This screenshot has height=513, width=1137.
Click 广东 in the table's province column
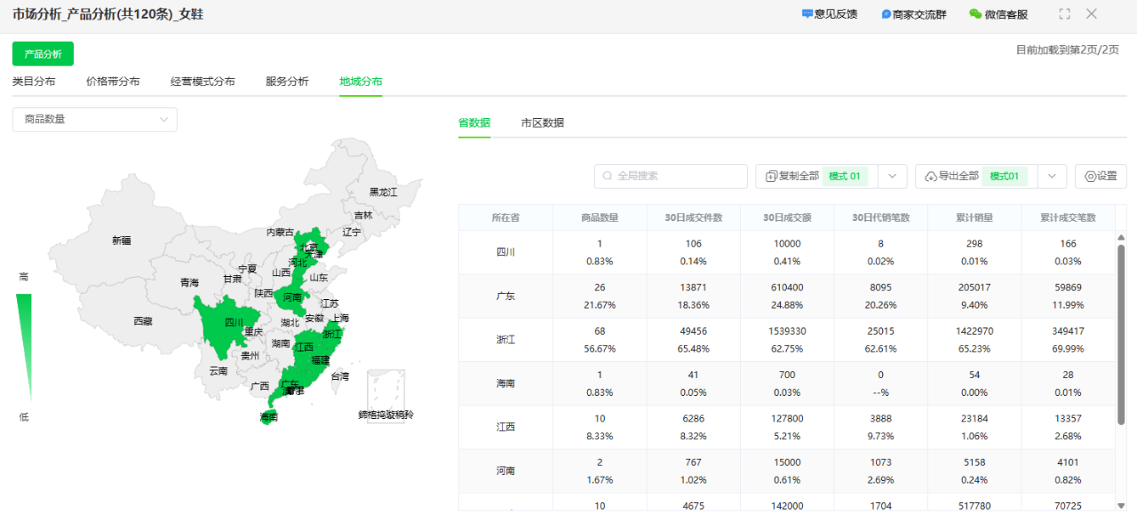pos(505,296)
